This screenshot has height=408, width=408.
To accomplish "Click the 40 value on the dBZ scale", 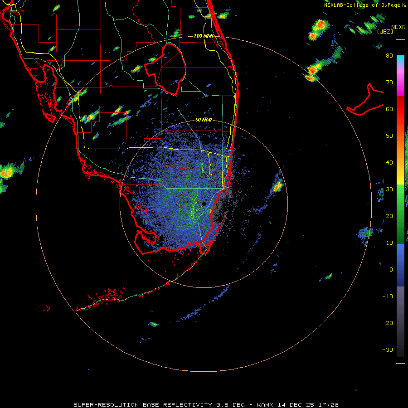I will tap(389, 163).
